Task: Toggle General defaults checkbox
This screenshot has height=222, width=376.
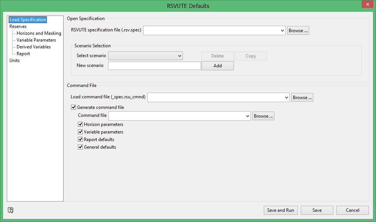Action: click(80, 147)
